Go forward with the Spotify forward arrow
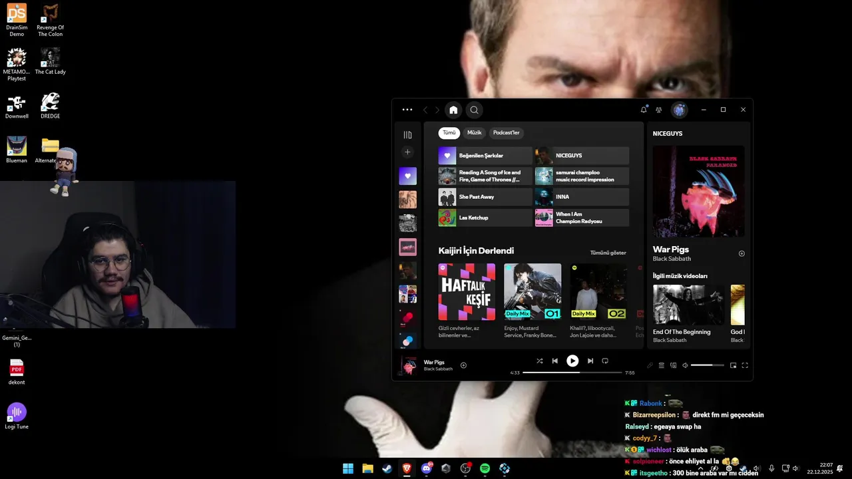 437,110
